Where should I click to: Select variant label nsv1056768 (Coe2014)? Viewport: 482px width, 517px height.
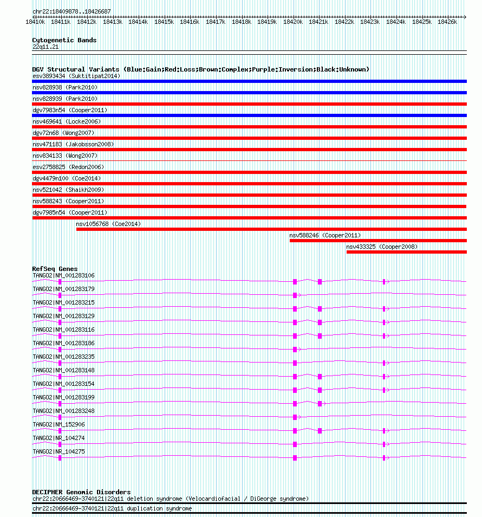coord(108,224)
